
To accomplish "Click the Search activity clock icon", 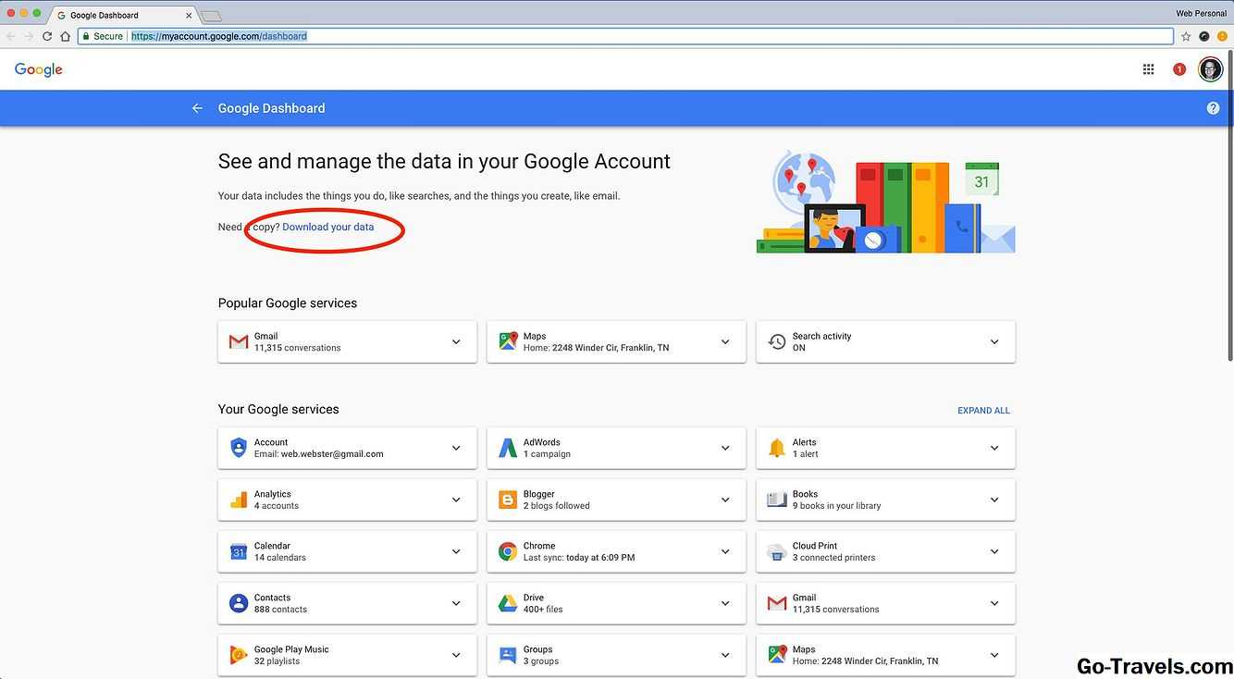I will point(777,342).
